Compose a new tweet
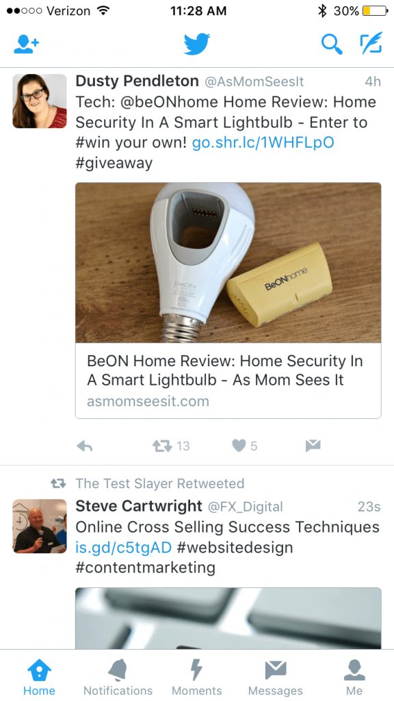The height and width of the screenshot is (701, 394). coord(371,43)
